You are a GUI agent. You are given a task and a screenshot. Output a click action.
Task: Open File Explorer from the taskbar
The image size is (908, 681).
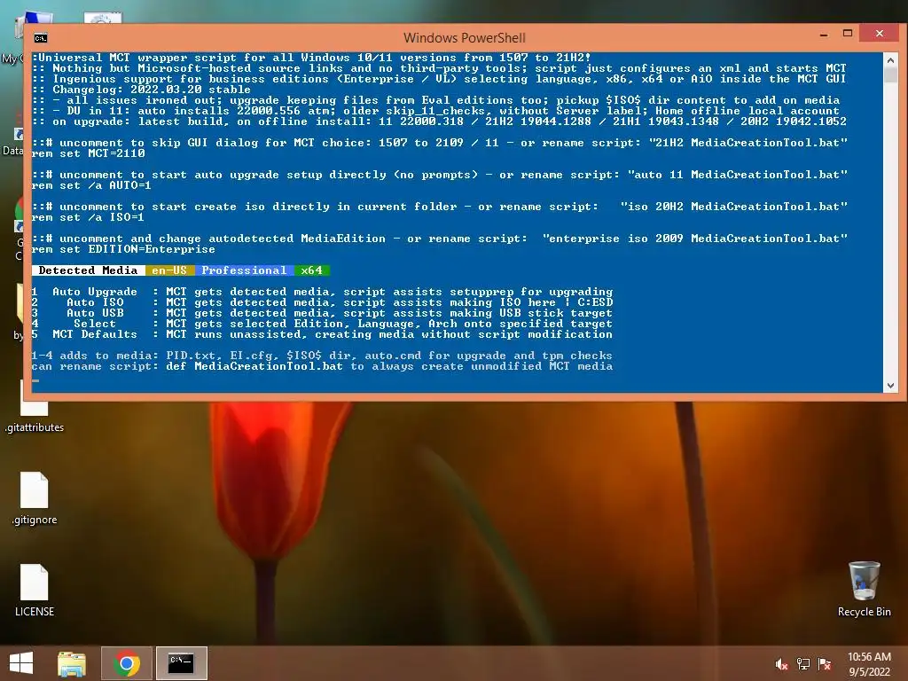tap(72, 663)
